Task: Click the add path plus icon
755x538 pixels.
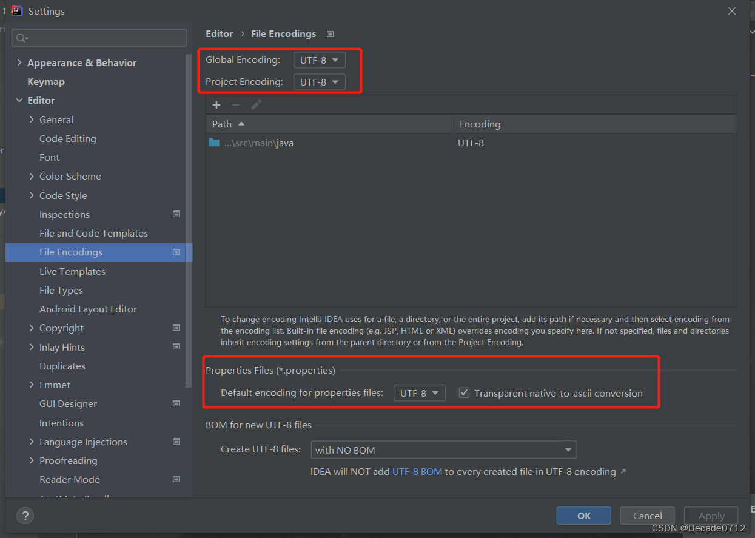Action: click(216, 105)
